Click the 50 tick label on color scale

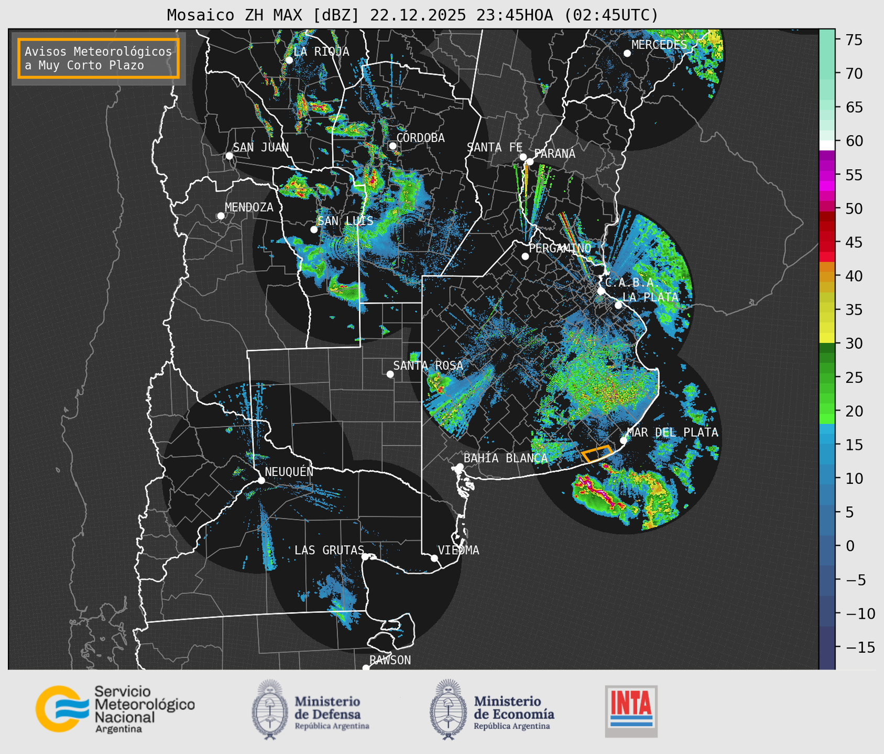coord(855,209)
